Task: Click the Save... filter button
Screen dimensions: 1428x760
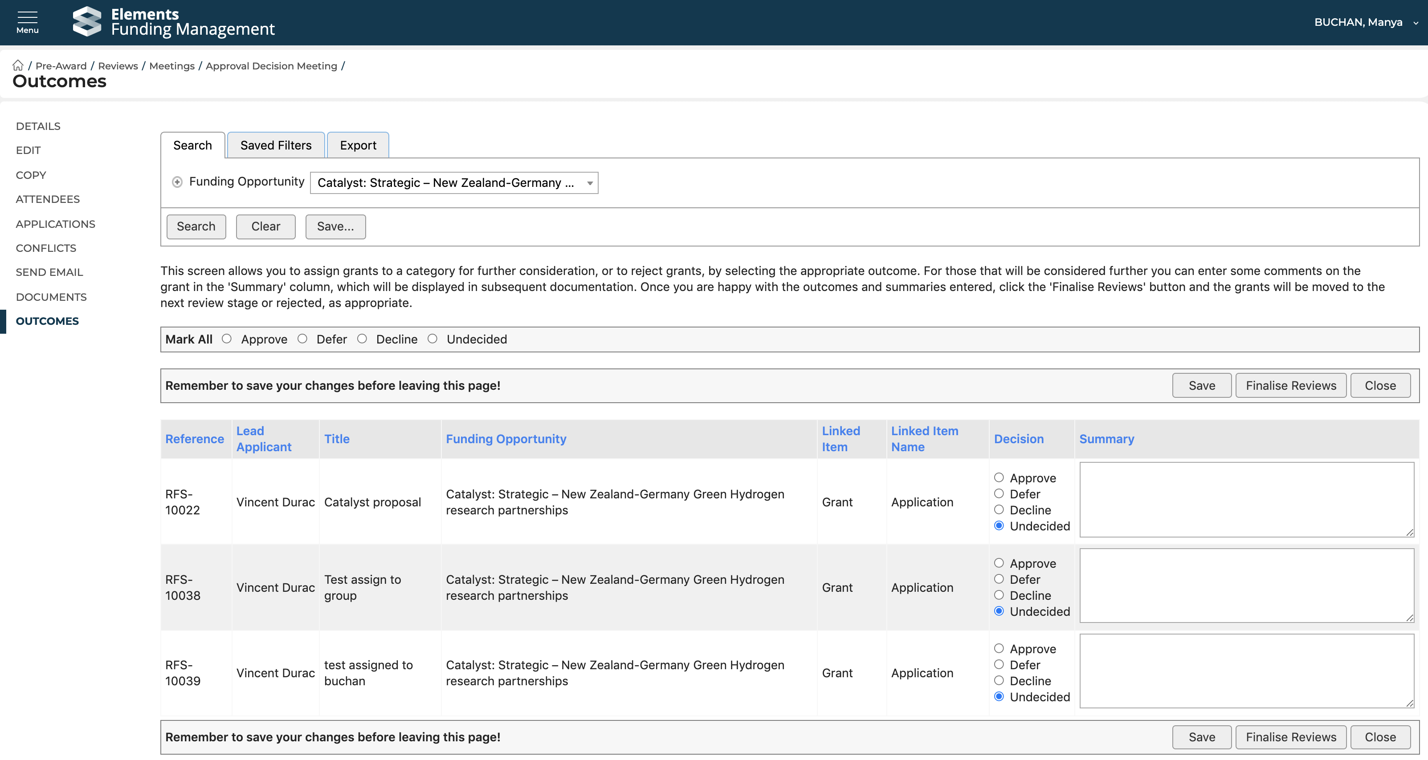Action: tap(335, 226)
